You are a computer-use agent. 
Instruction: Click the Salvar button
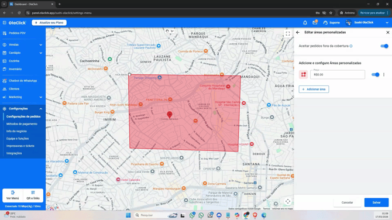click(377, 202)
